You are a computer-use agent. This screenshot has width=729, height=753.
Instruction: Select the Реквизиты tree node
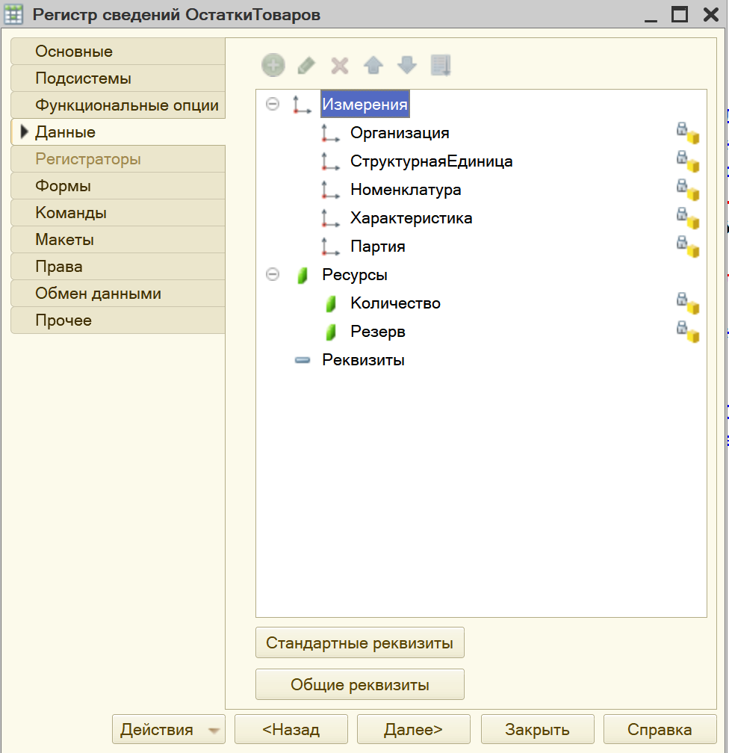click(363, 360)
